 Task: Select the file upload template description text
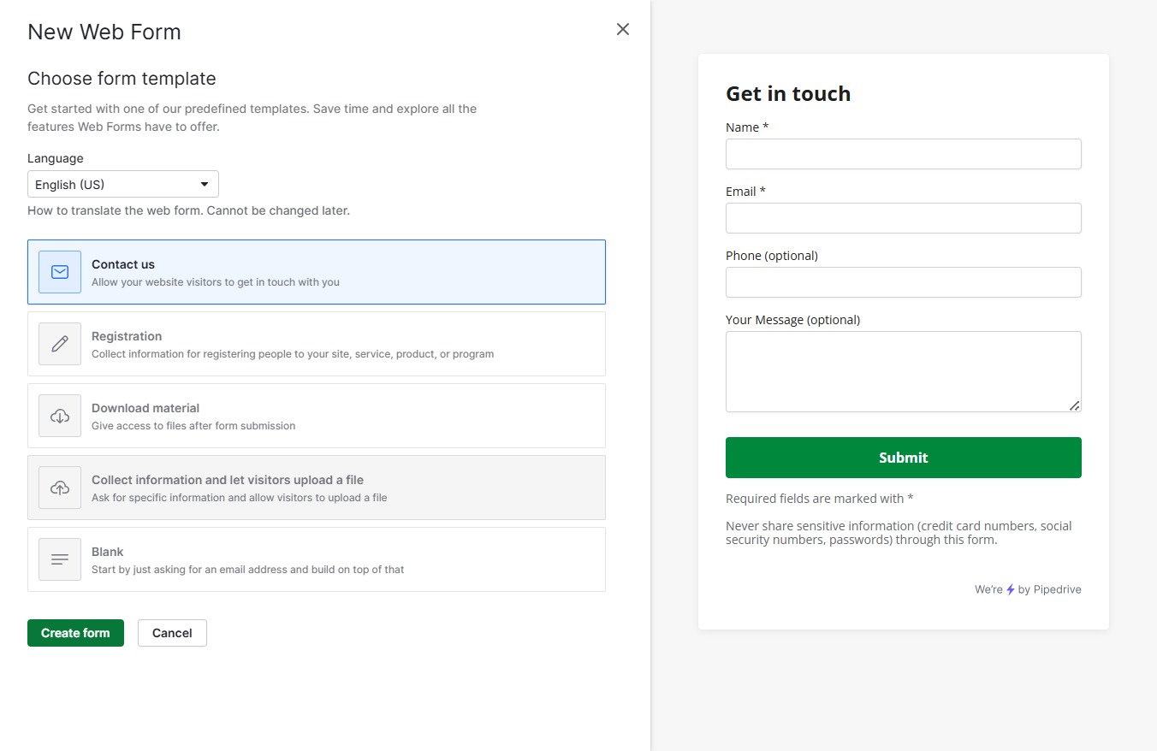(240, 497)
